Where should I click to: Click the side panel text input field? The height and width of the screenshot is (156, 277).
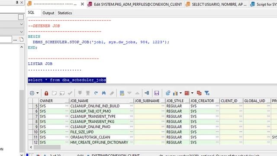click(x=6, y=39)
